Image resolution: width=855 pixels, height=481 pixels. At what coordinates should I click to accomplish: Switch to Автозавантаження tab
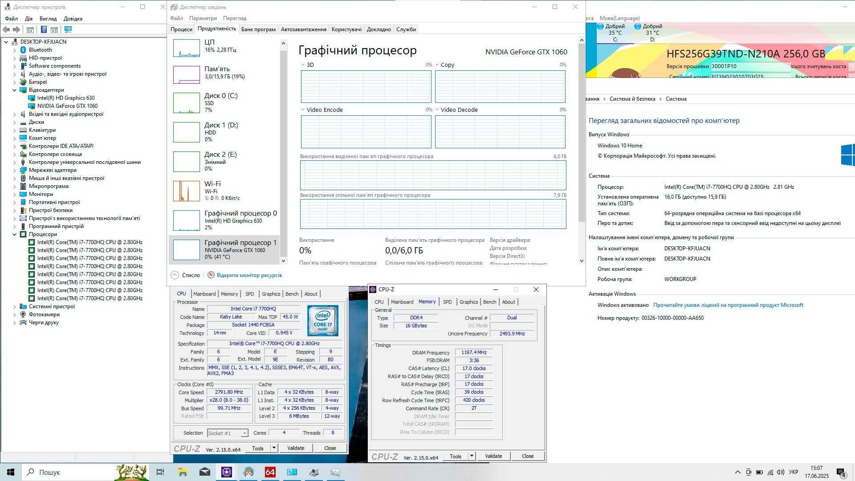[304, 29]
